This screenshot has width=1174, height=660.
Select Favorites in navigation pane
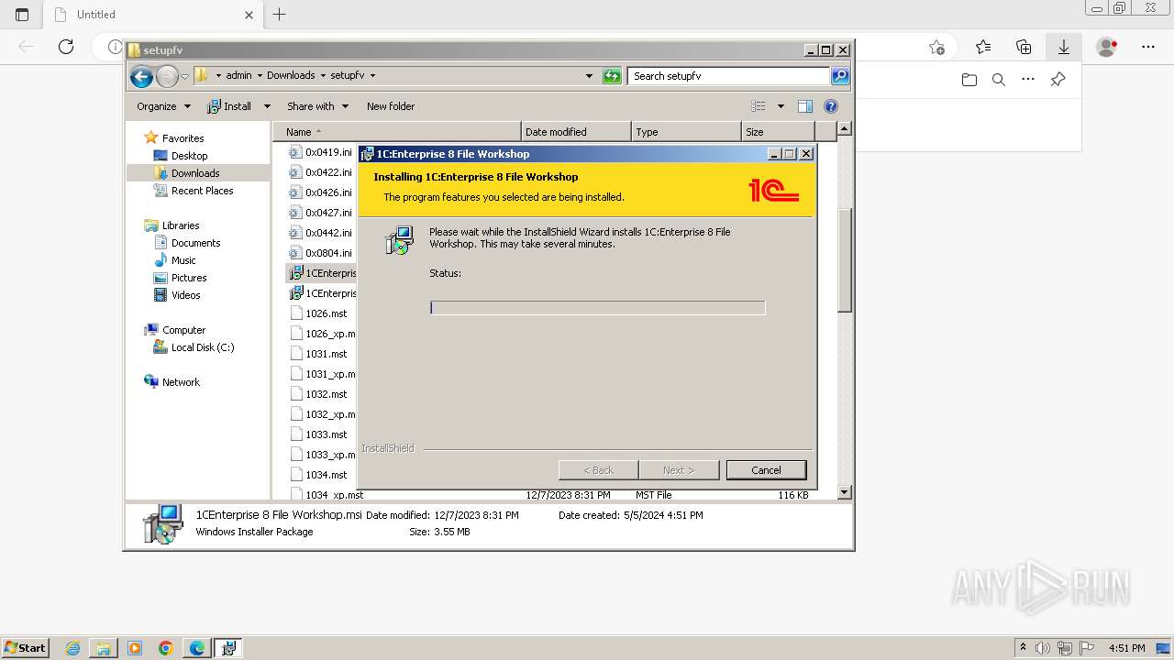[183, 138]
